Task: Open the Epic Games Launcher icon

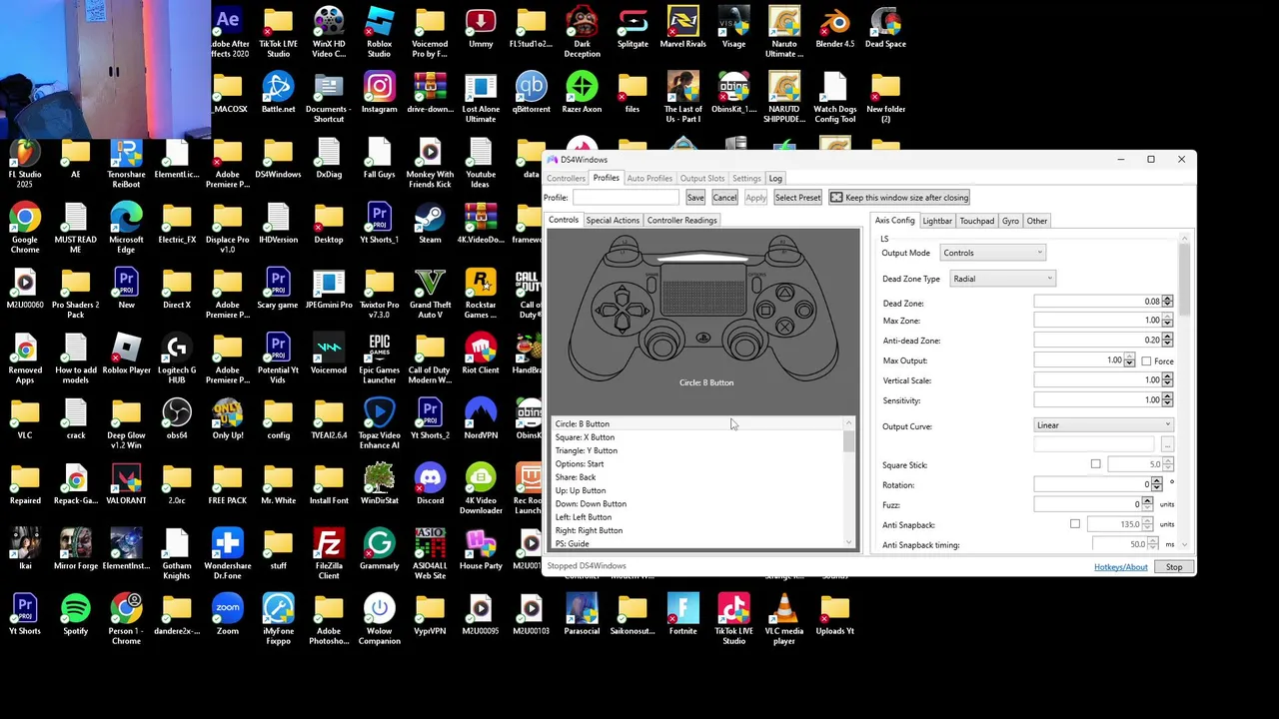Action: (379, 359)
